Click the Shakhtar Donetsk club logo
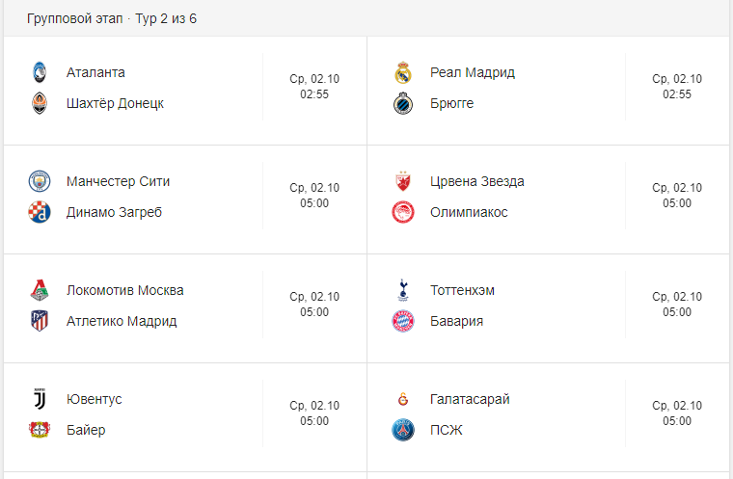The image size is (733, 479). [x=39, y=103]
